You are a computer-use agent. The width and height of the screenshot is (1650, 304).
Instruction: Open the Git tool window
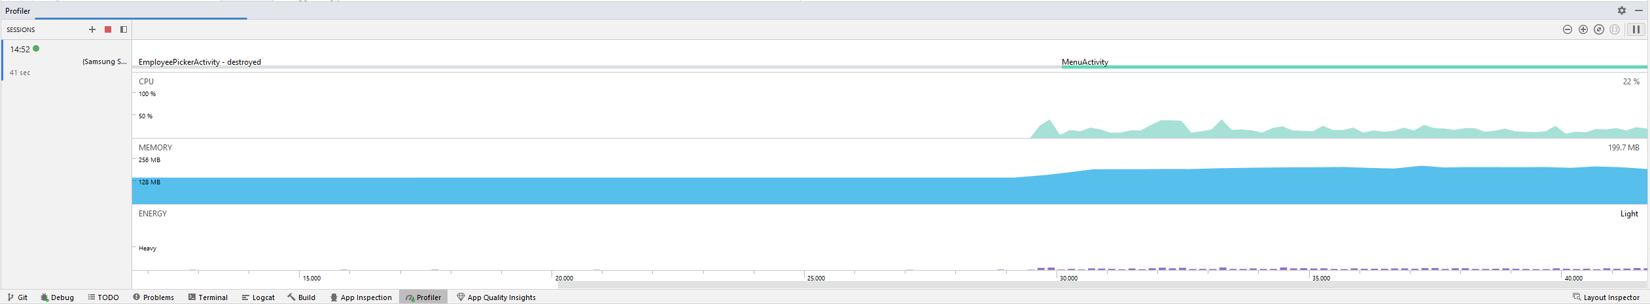click(x=18, y=297)
